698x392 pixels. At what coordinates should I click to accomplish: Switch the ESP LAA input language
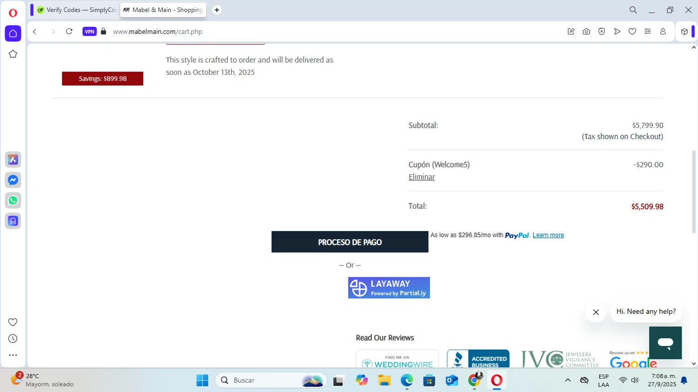[604, 380]
